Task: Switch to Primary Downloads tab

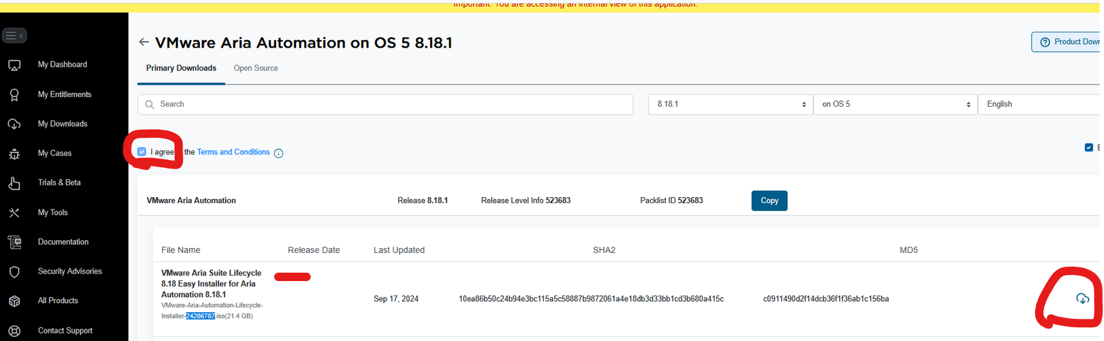Action: tap(181, 68)
